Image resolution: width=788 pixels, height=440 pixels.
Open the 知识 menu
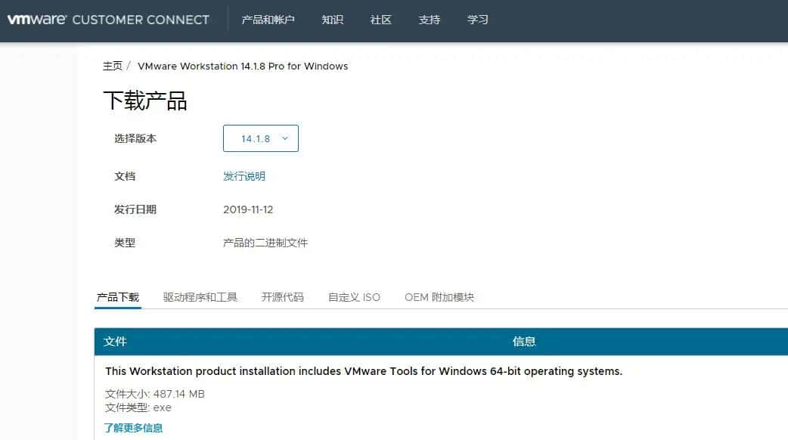pos(333,20)
